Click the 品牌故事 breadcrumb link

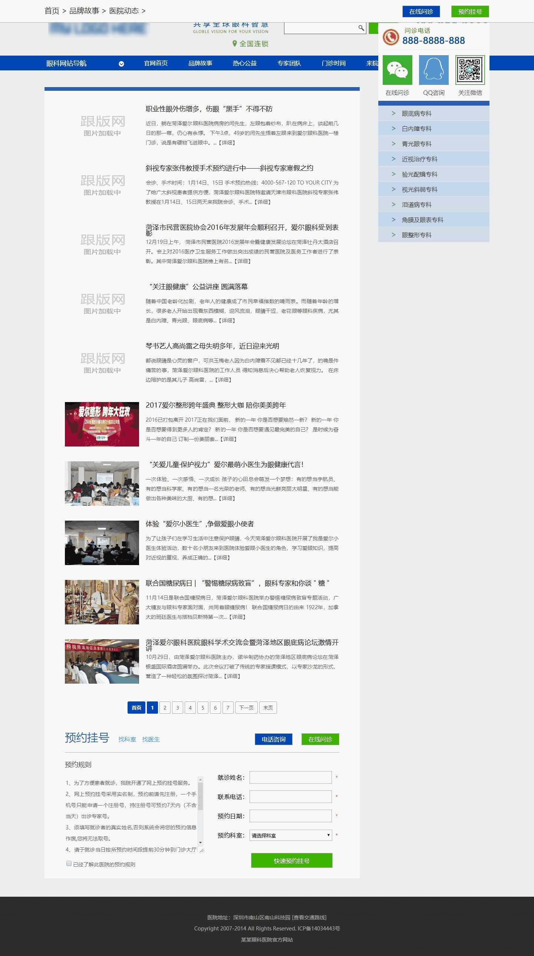click(84, 11)
